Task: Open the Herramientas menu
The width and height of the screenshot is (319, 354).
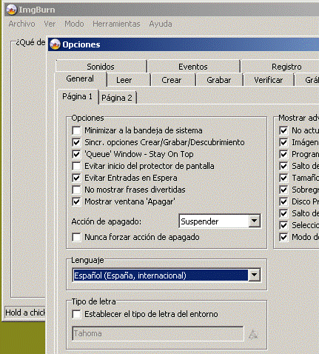Action: [116, 24]
